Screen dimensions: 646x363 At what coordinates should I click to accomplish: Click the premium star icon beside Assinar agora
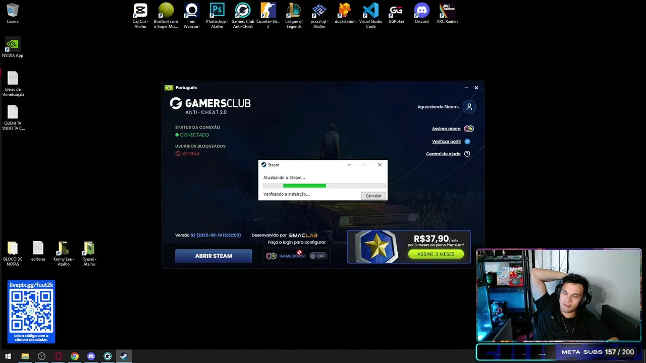469,129
